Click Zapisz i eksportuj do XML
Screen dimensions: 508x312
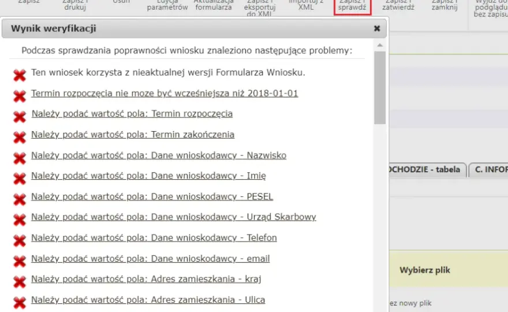pos(260,8)
